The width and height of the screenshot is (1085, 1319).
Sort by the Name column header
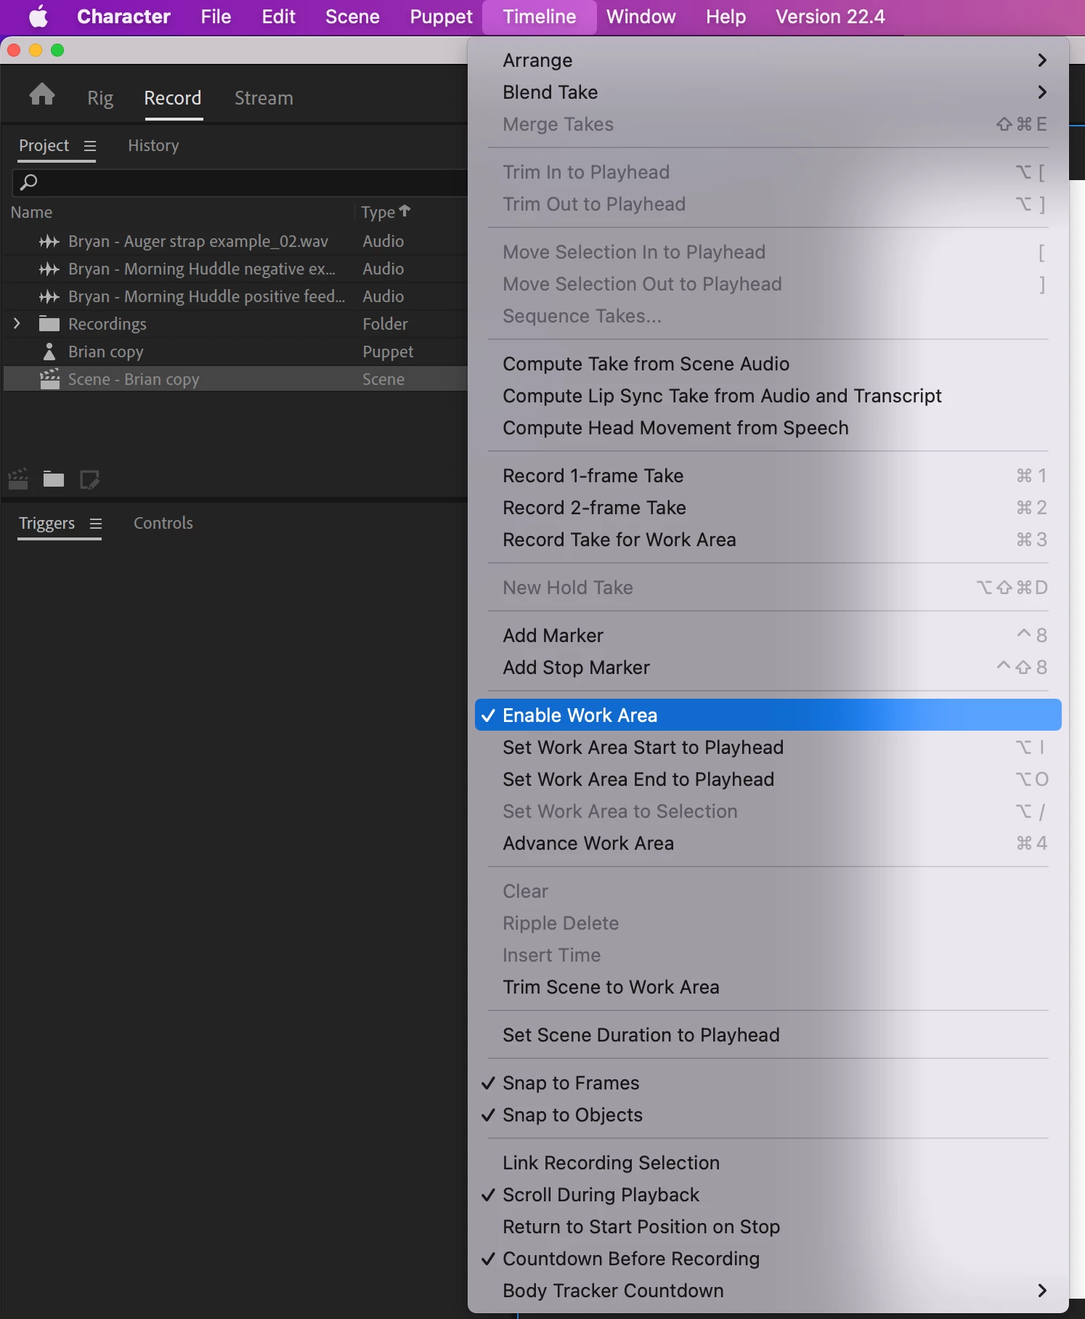point(31,212)
